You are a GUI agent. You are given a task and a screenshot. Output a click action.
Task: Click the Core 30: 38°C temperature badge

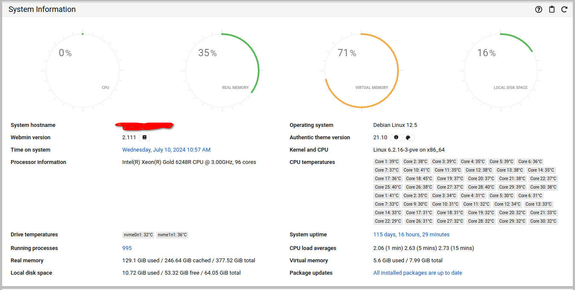click(543, 187)
